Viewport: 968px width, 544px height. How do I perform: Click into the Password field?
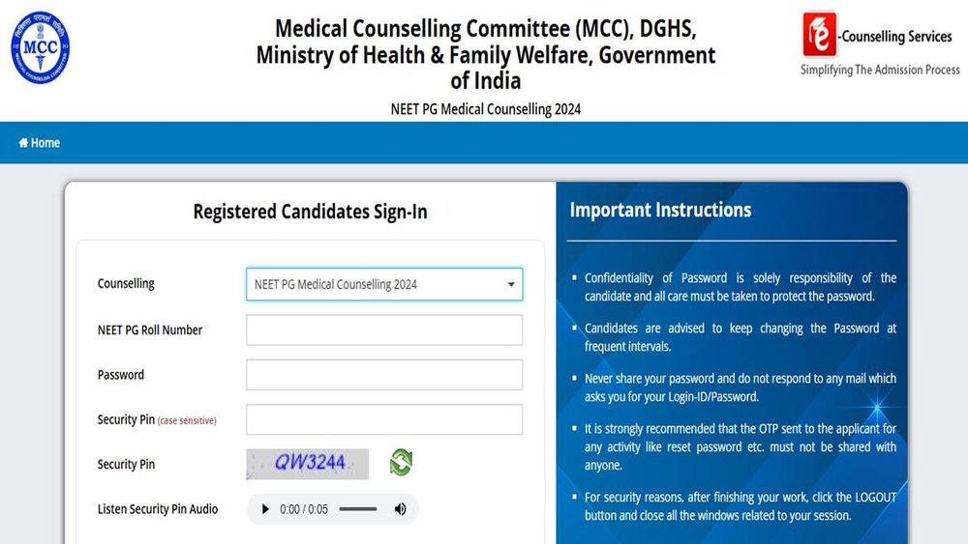coord(384,375)
